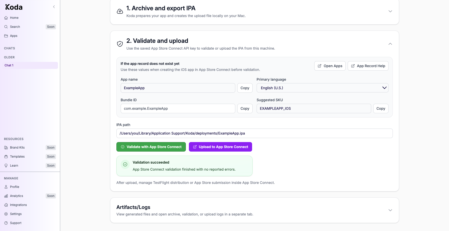Collapse the sidebar with the chevron arrow
The height and width of the screenshot is (231, 449).
[54, 7]
